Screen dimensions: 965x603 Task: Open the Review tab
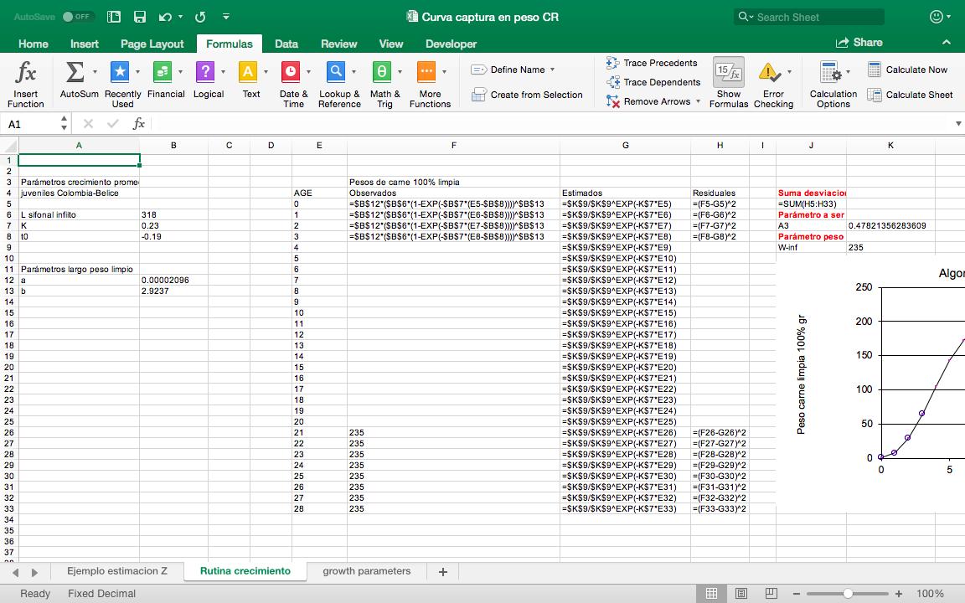pyautogui.click(x=338, y=44)
